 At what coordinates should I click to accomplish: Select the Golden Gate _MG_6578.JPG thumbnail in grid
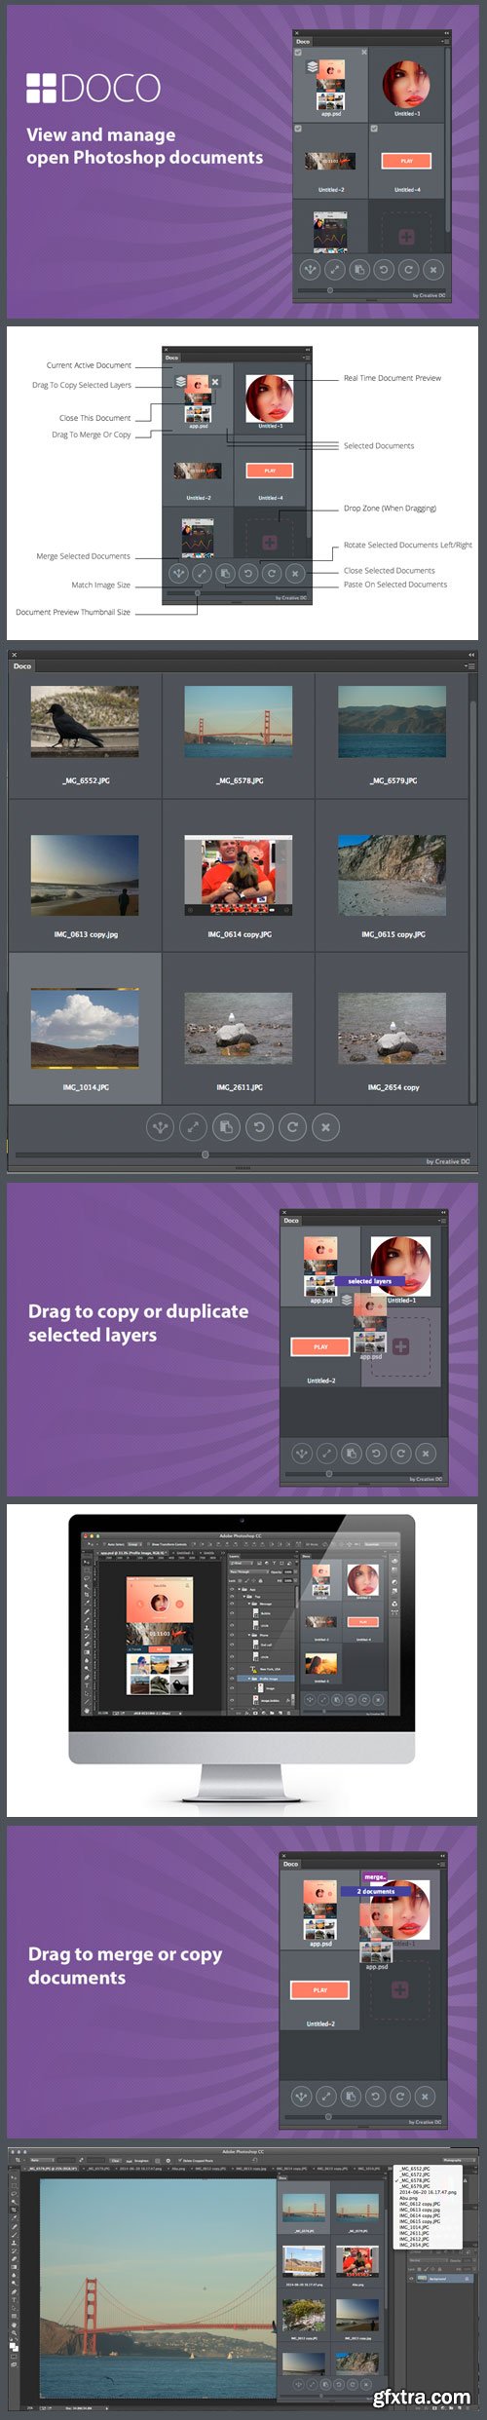pos(239,722)
